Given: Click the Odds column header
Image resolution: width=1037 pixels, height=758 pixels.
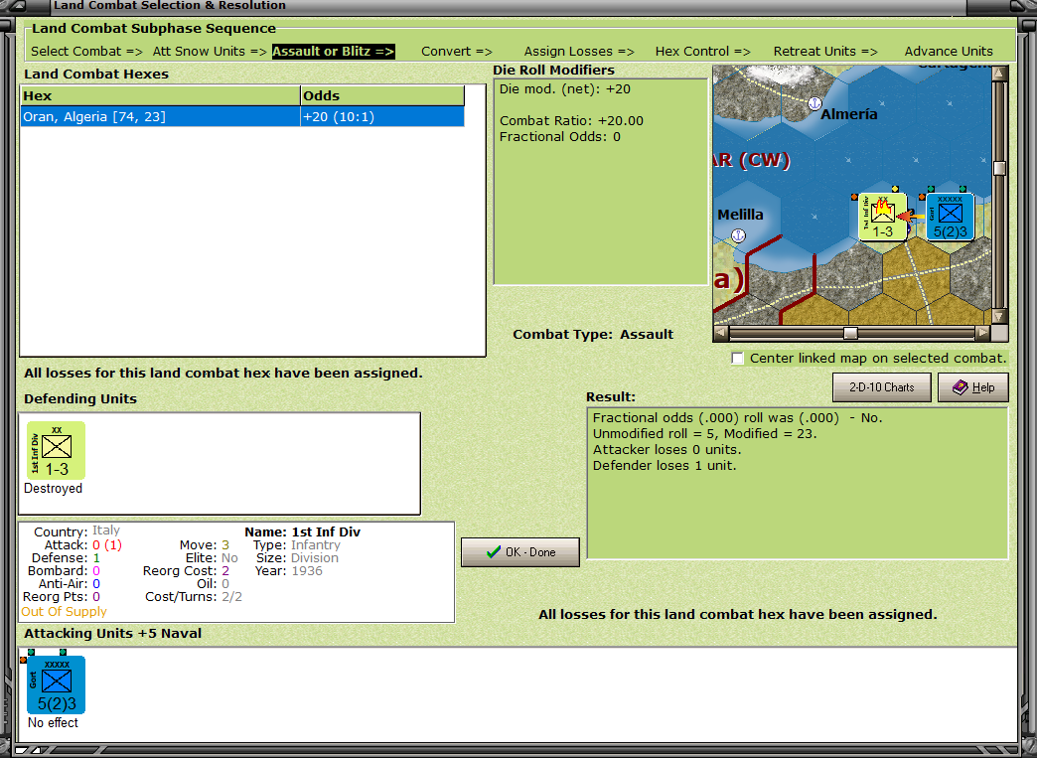Looking at the screenshot, I should 382,96.
